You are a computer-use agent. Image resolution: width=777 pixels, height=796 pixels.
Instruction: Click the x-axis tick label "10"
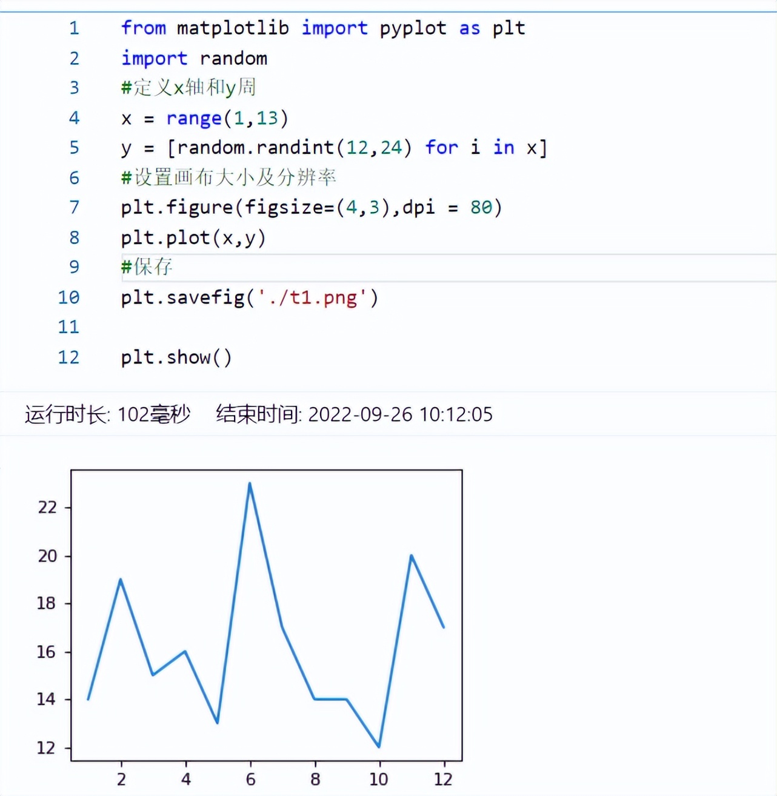[379, 779]
